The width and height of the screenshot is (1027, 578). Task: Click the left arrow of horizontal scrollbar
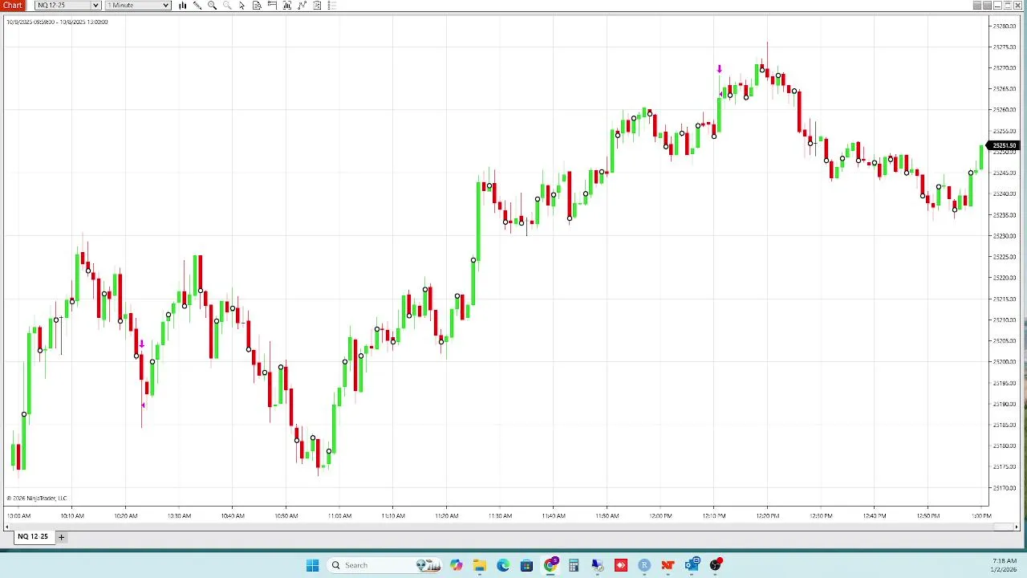point(7,527)
